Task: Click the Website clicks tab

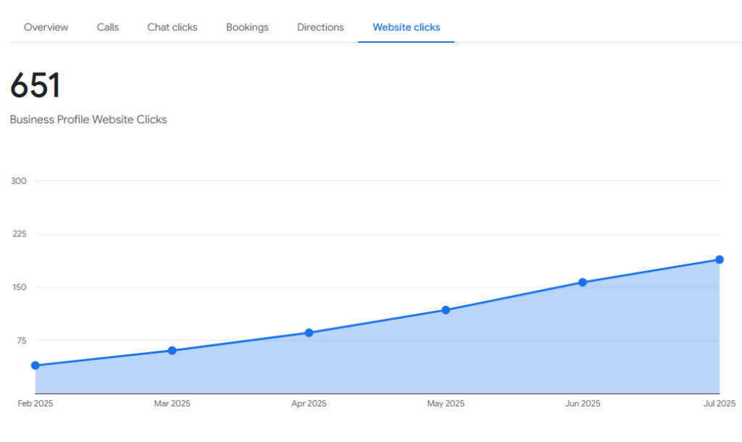Action: (406, 28)
